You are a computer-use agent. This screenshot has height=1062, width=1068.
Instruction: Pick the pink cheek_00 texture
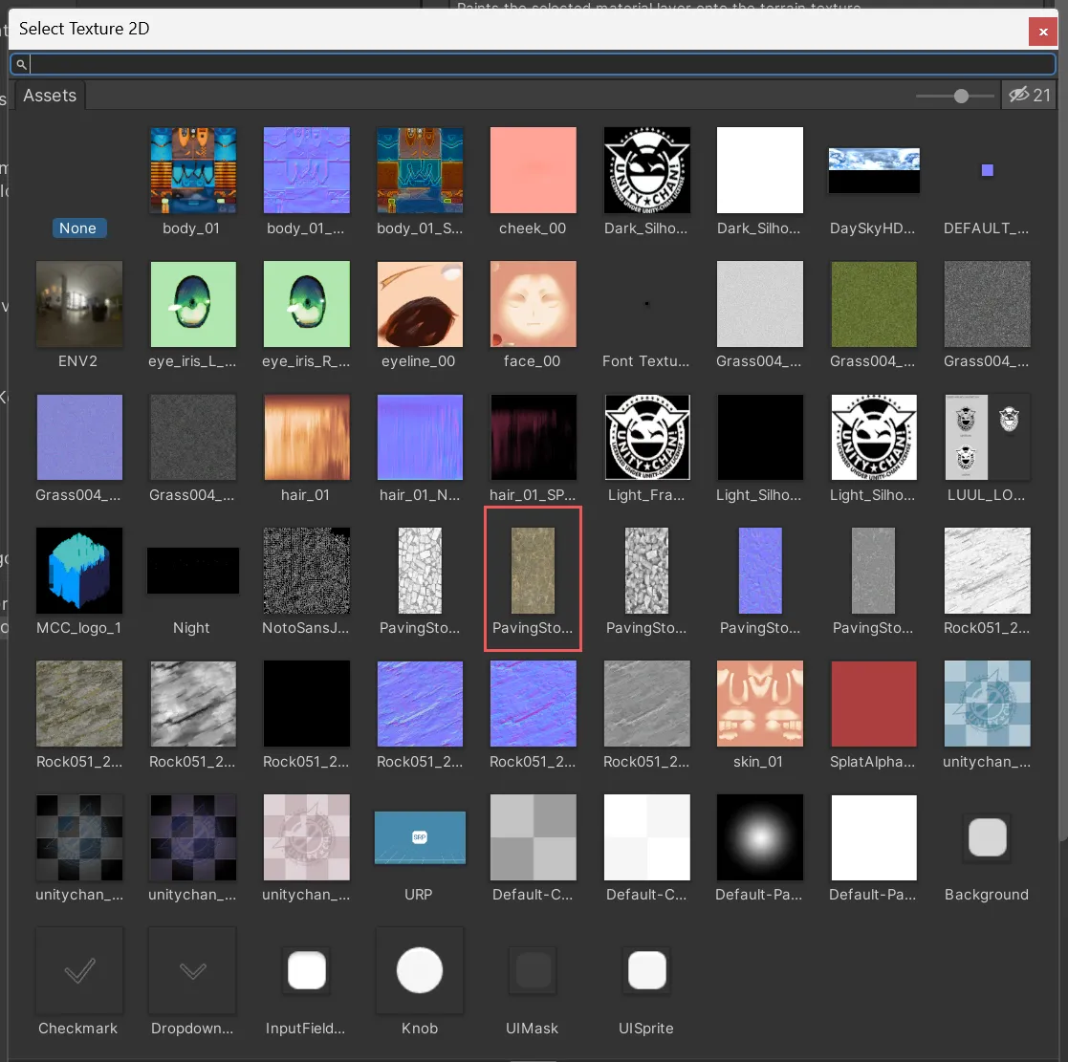533,170
